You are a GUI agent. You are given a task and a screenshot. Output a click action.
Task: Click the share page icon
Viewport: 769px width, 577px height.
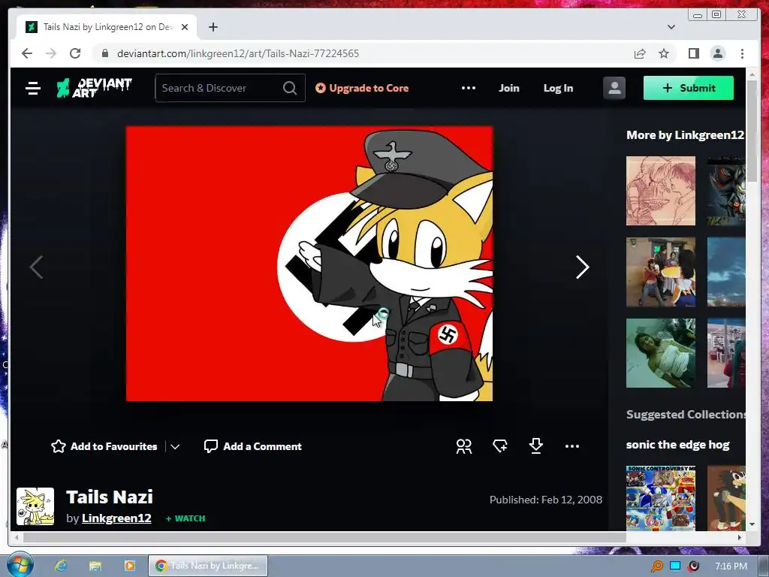pos(640,53)
